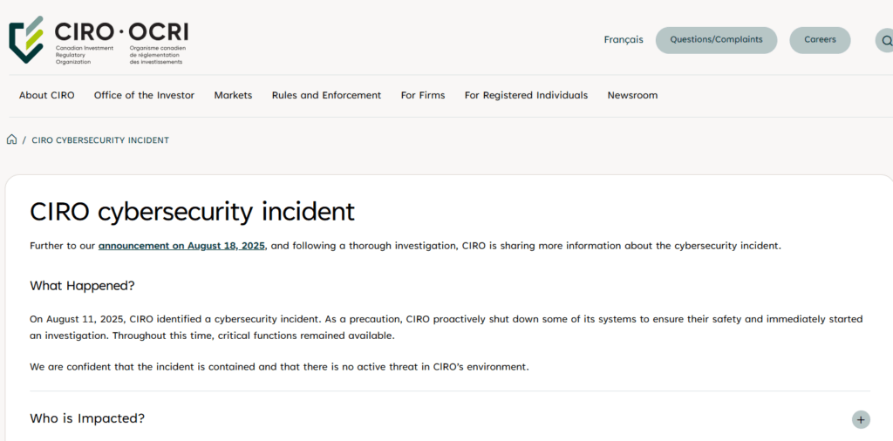Click the Careers button

[820, 40]
